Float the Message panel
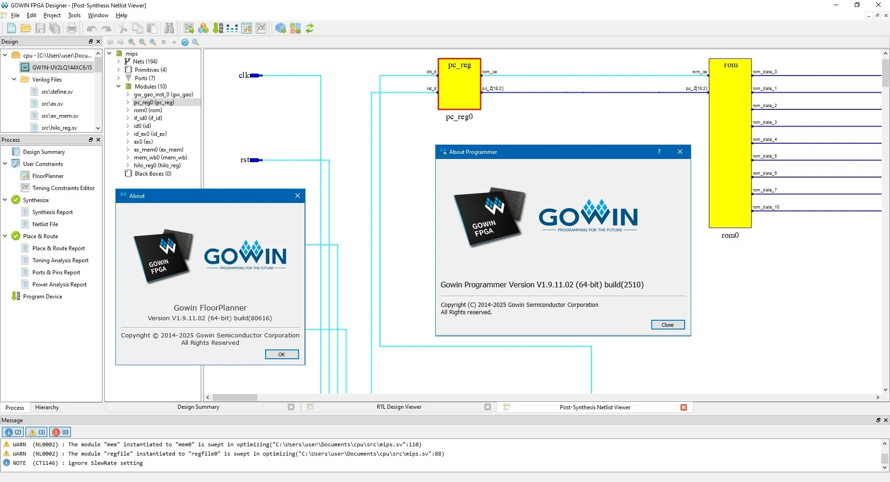The width and height of the screenshot is (890, 482). pyautogui.click(x=878, y=420)
